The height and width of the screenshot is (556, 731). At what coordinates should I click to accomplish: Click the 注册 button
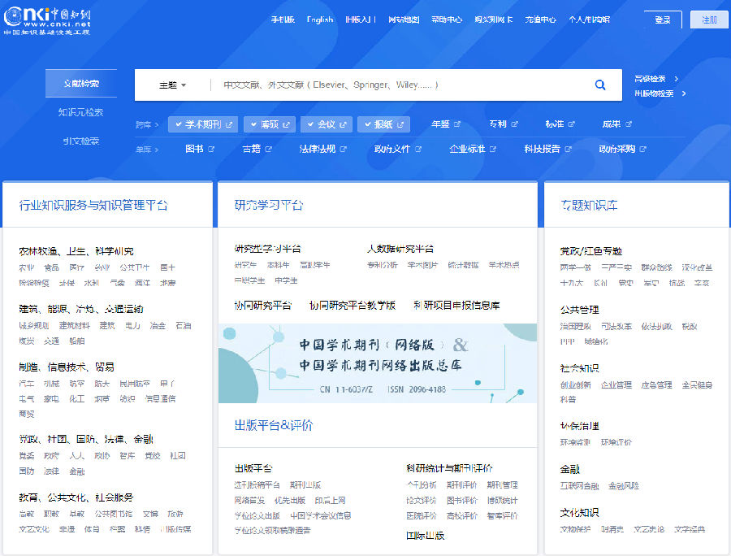point(709,19)
